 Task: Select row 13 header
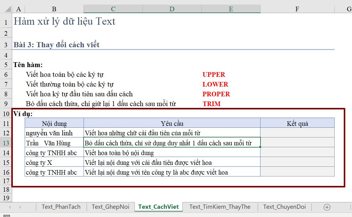click(5, 142)
